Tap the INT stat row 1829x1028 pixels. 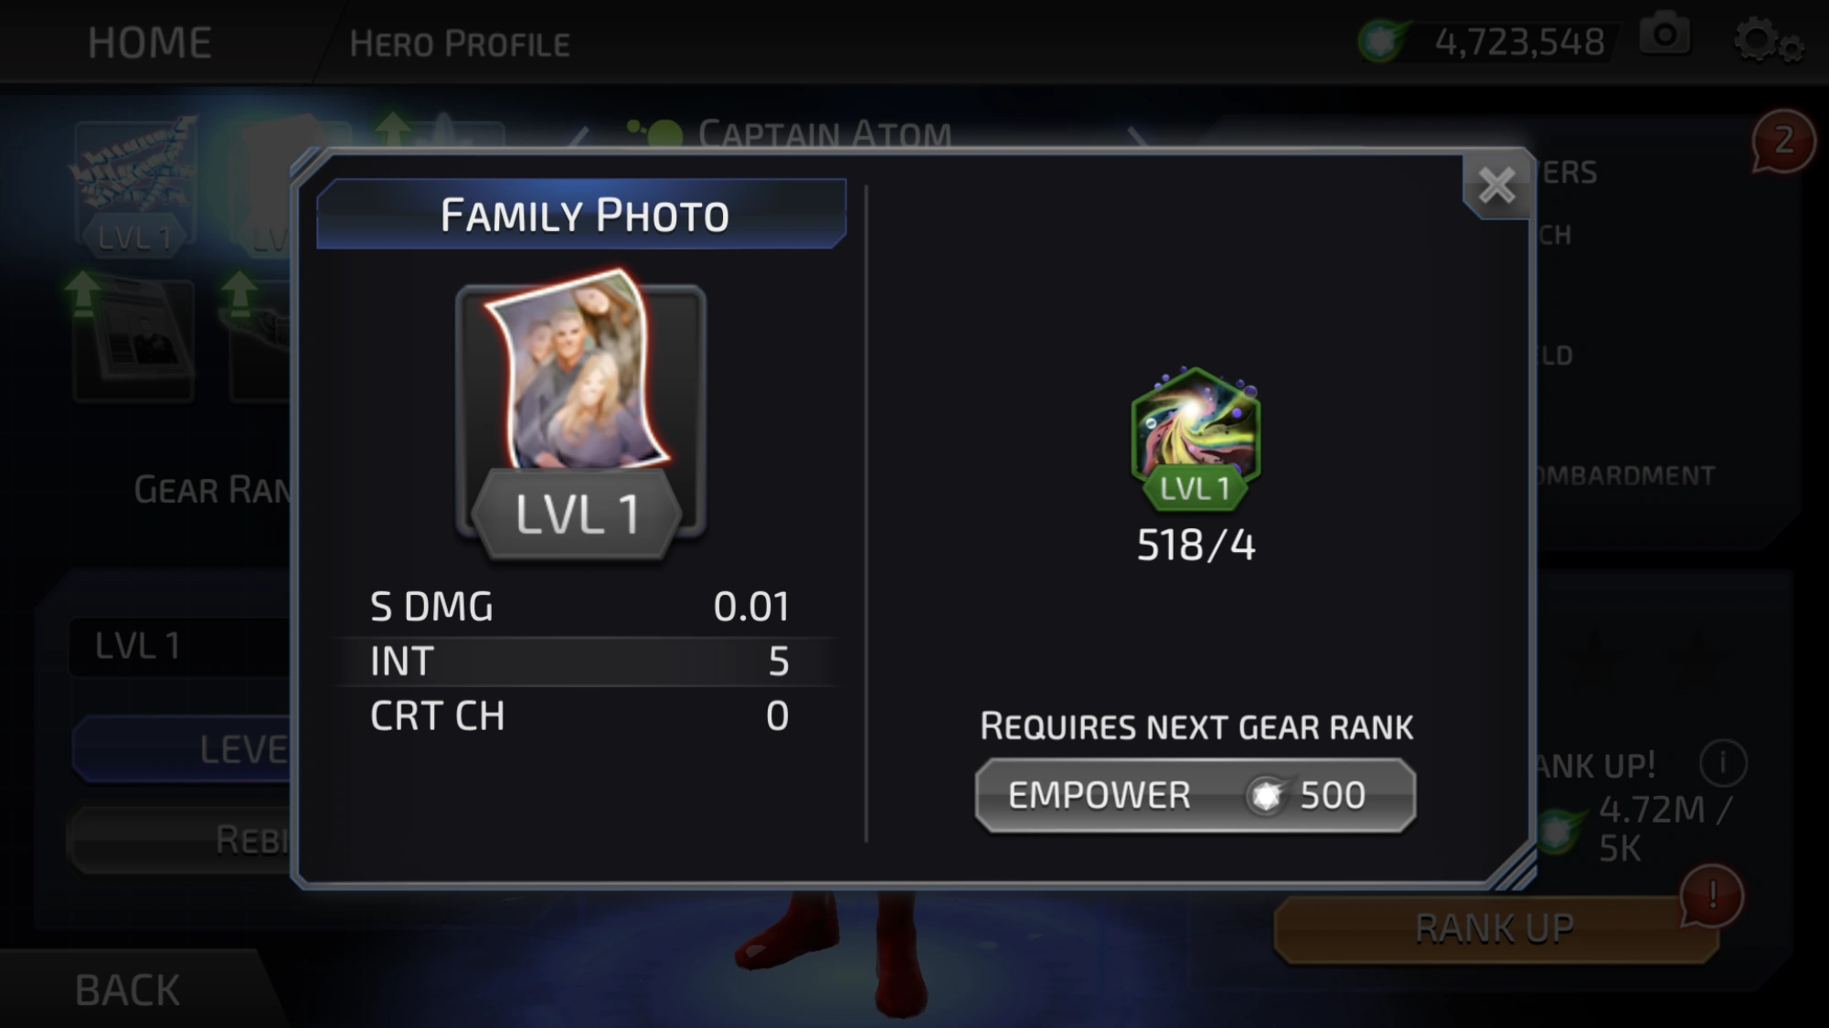580,661
